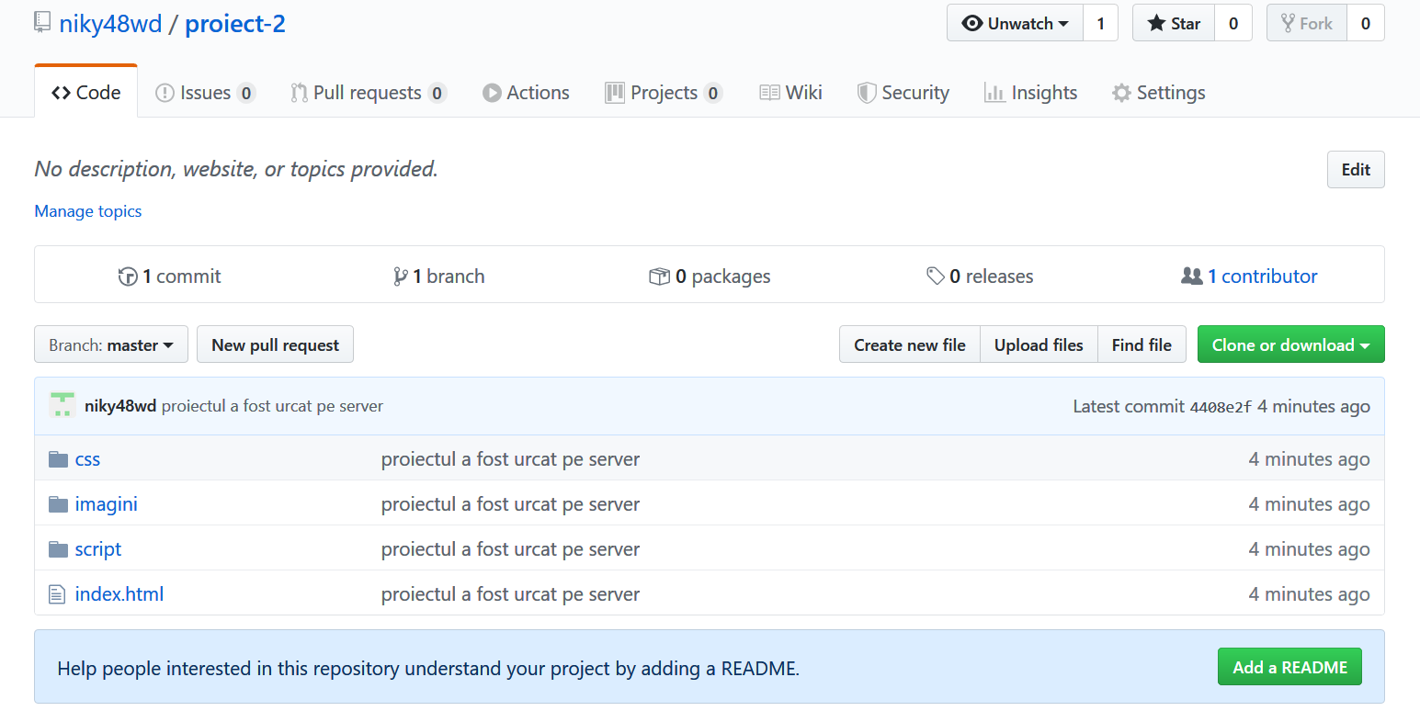
Task: Expand the Branch: master selector
Action: [110, 344]
